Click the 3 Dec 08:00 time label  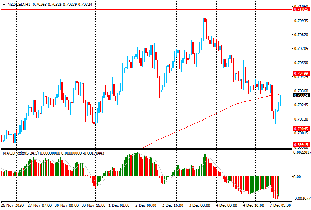click(x=199, y=206)
